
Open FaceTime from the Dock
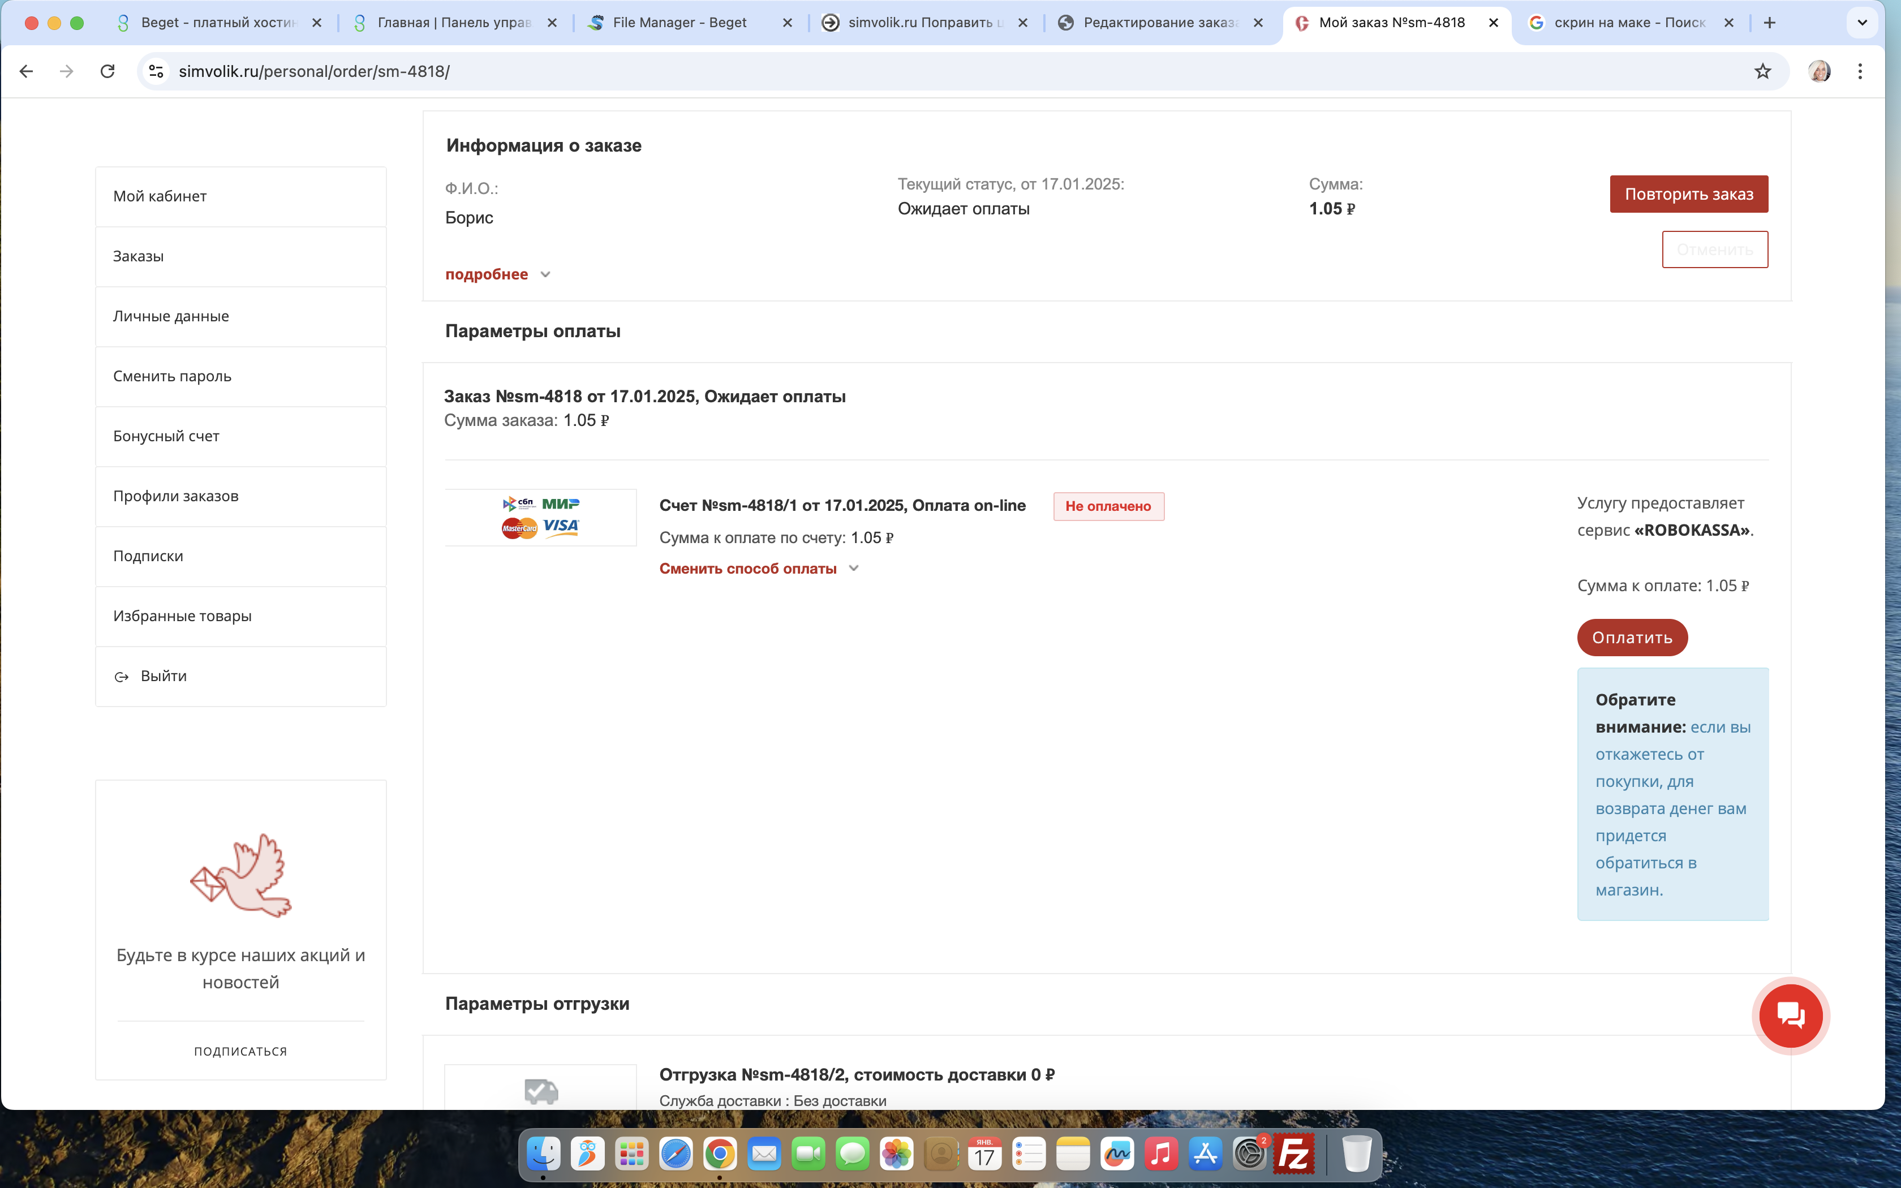click(x=808, y=1154)
